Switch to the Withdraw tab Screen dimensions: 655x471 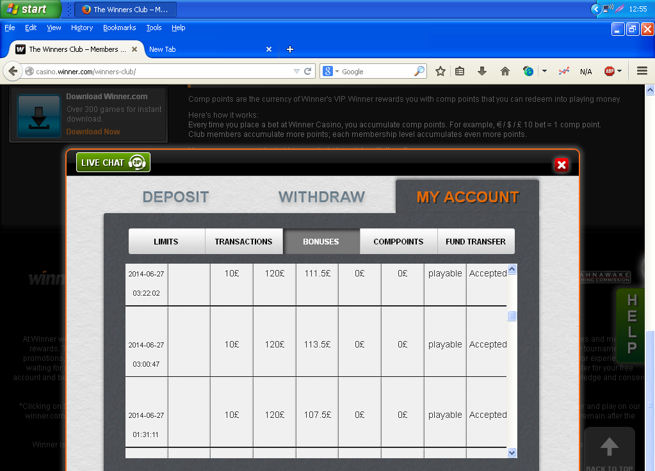coord(321,197)
